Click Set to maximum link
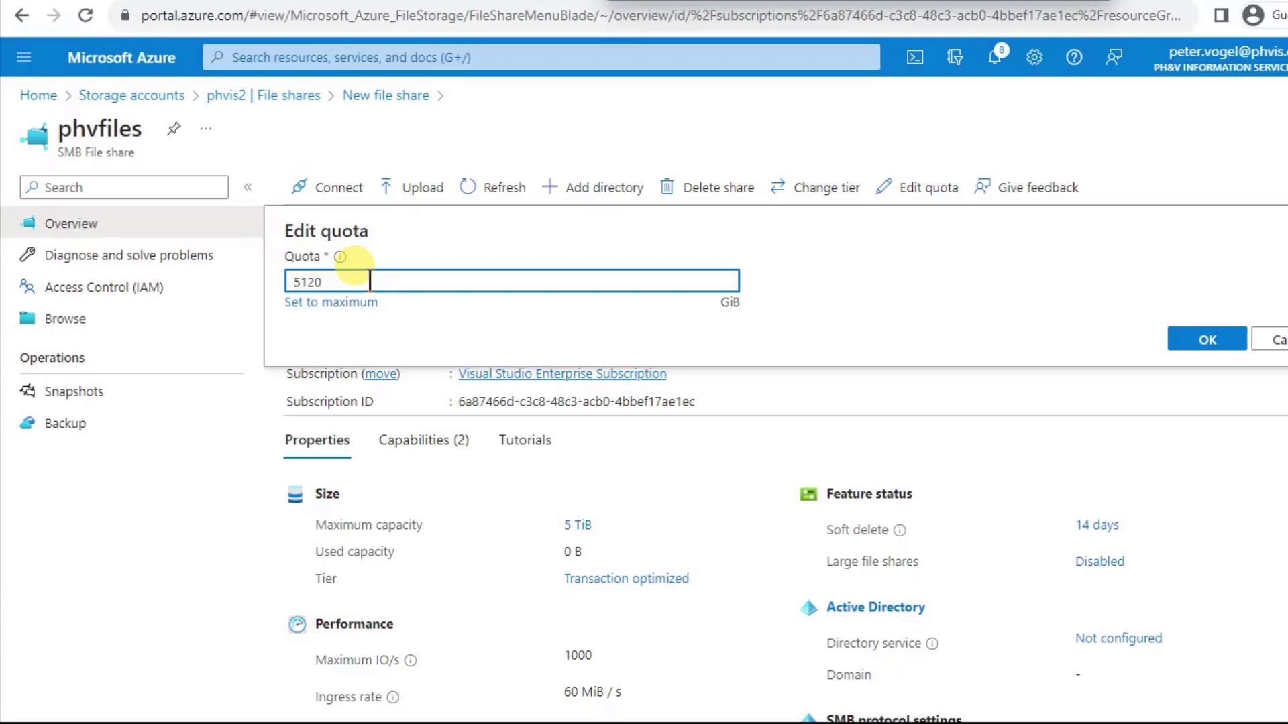Viewport: 1288px width, 724px height. coord(331,302)
